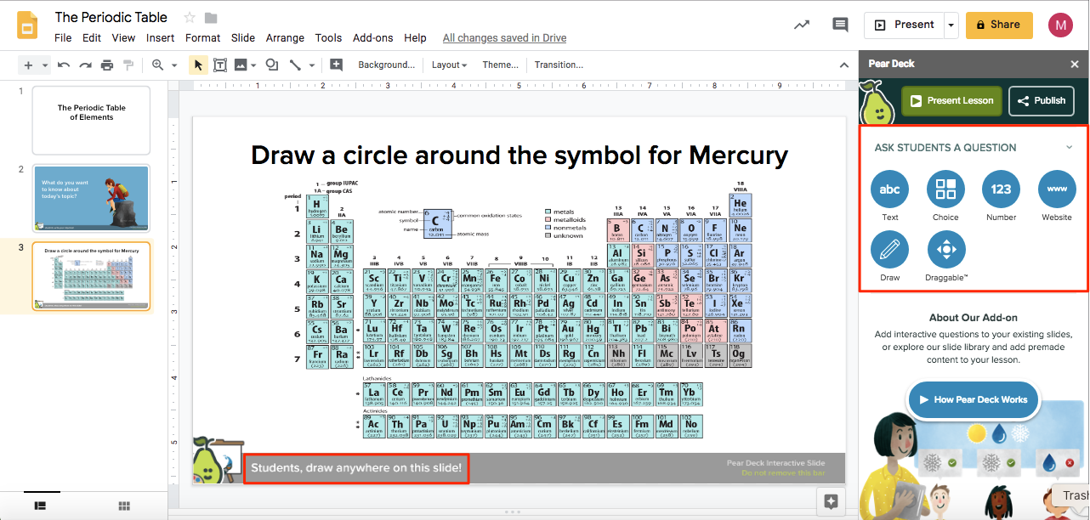Open All changes saved in Drive link
This screenshot has width=1090, height=520.
coord(504,38)
